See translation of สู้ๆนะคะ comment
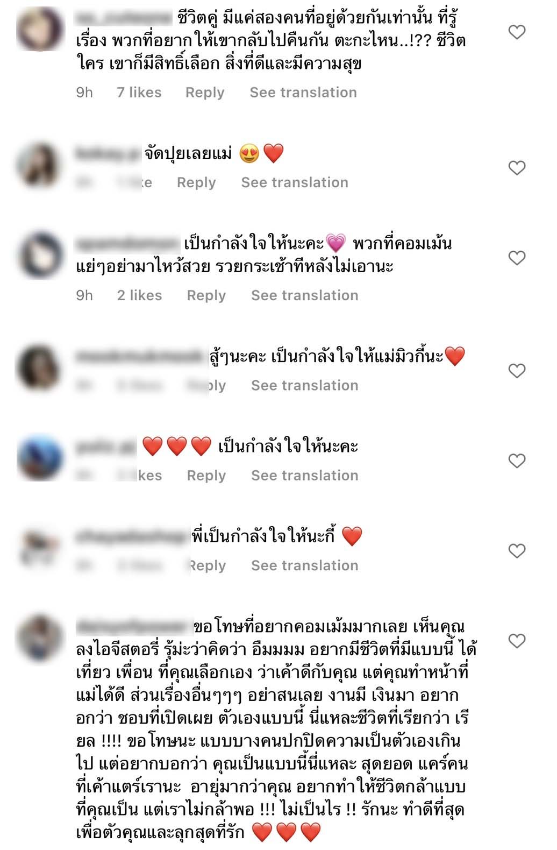 (305, 386)
